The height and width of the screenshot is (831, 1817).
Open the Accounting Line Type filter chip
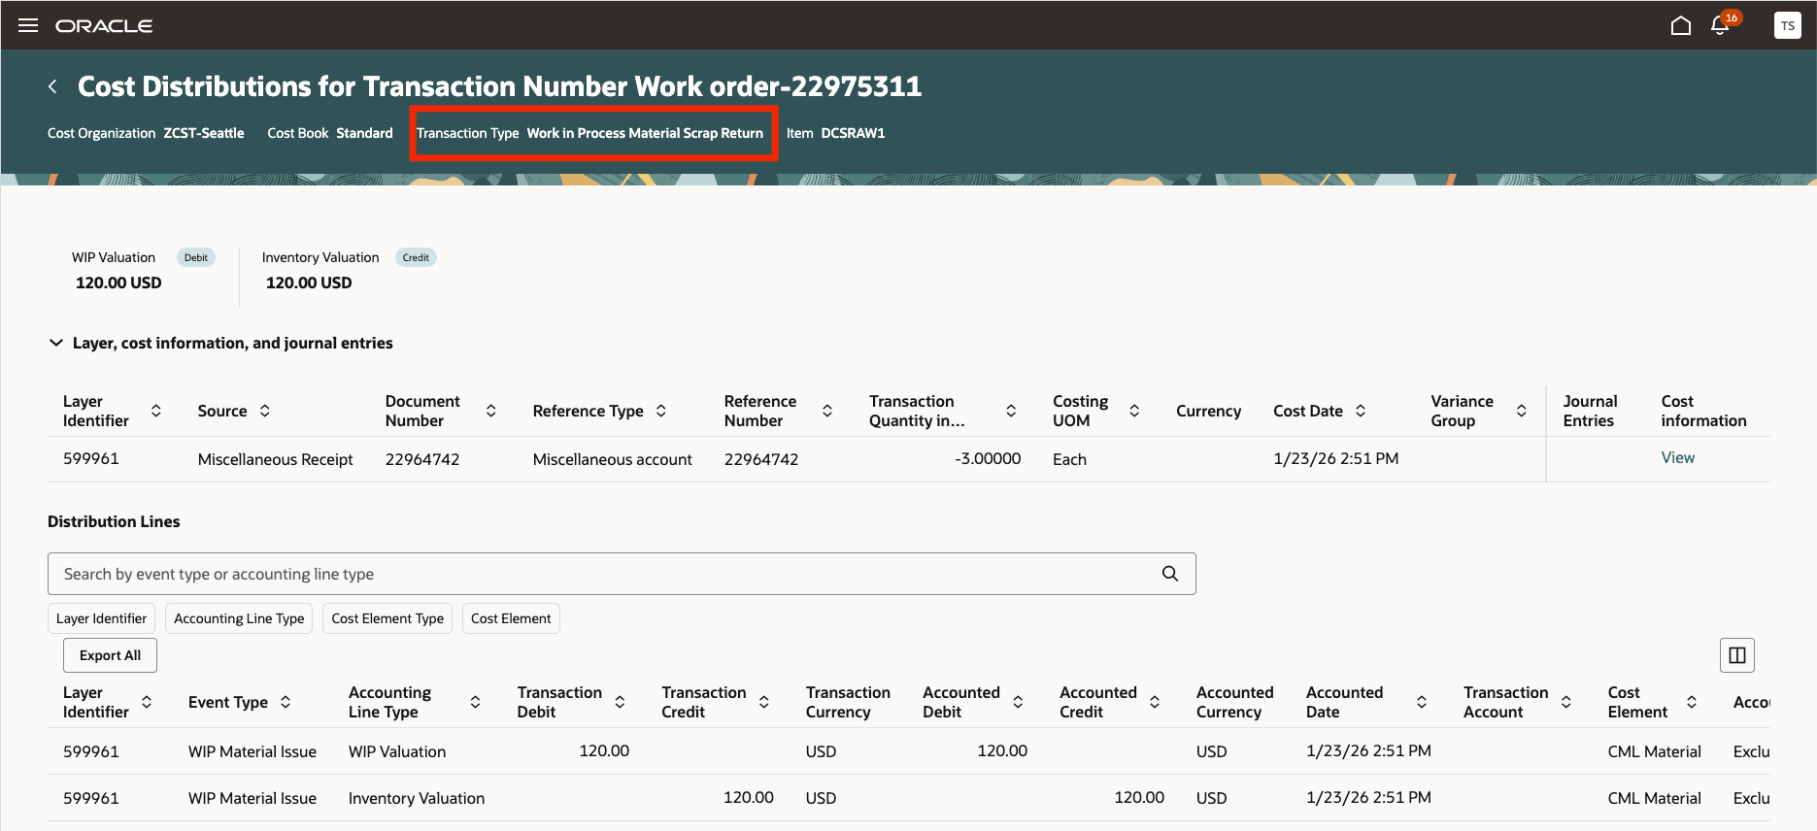[x=239, y=618]
